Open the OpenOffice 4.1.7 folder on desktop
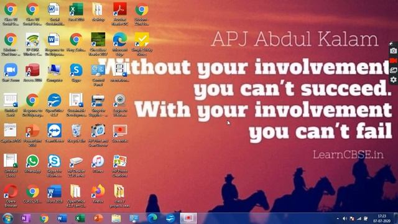The width and height of the screenshot is (398, 224). click(76, 195)
